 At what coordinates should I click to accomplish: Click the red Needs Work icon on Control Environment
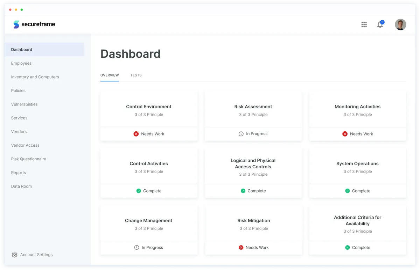136,134
